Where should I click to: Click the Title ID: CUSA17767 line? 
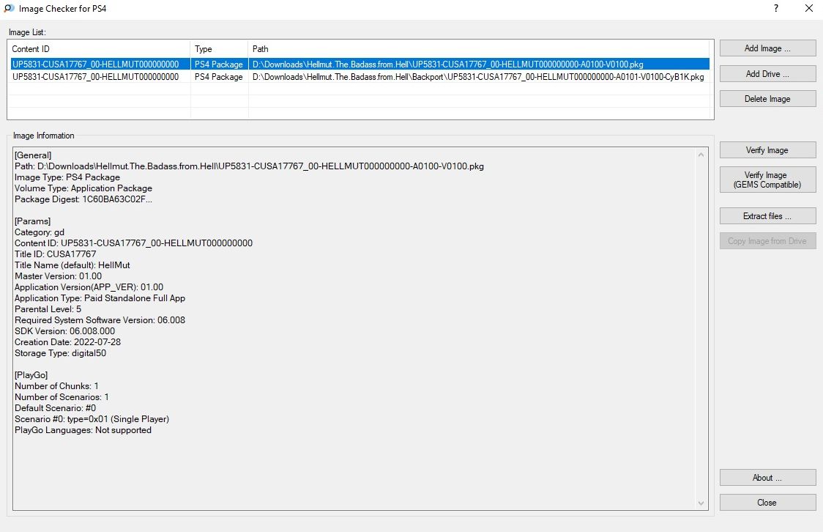(x=56, y=254)
